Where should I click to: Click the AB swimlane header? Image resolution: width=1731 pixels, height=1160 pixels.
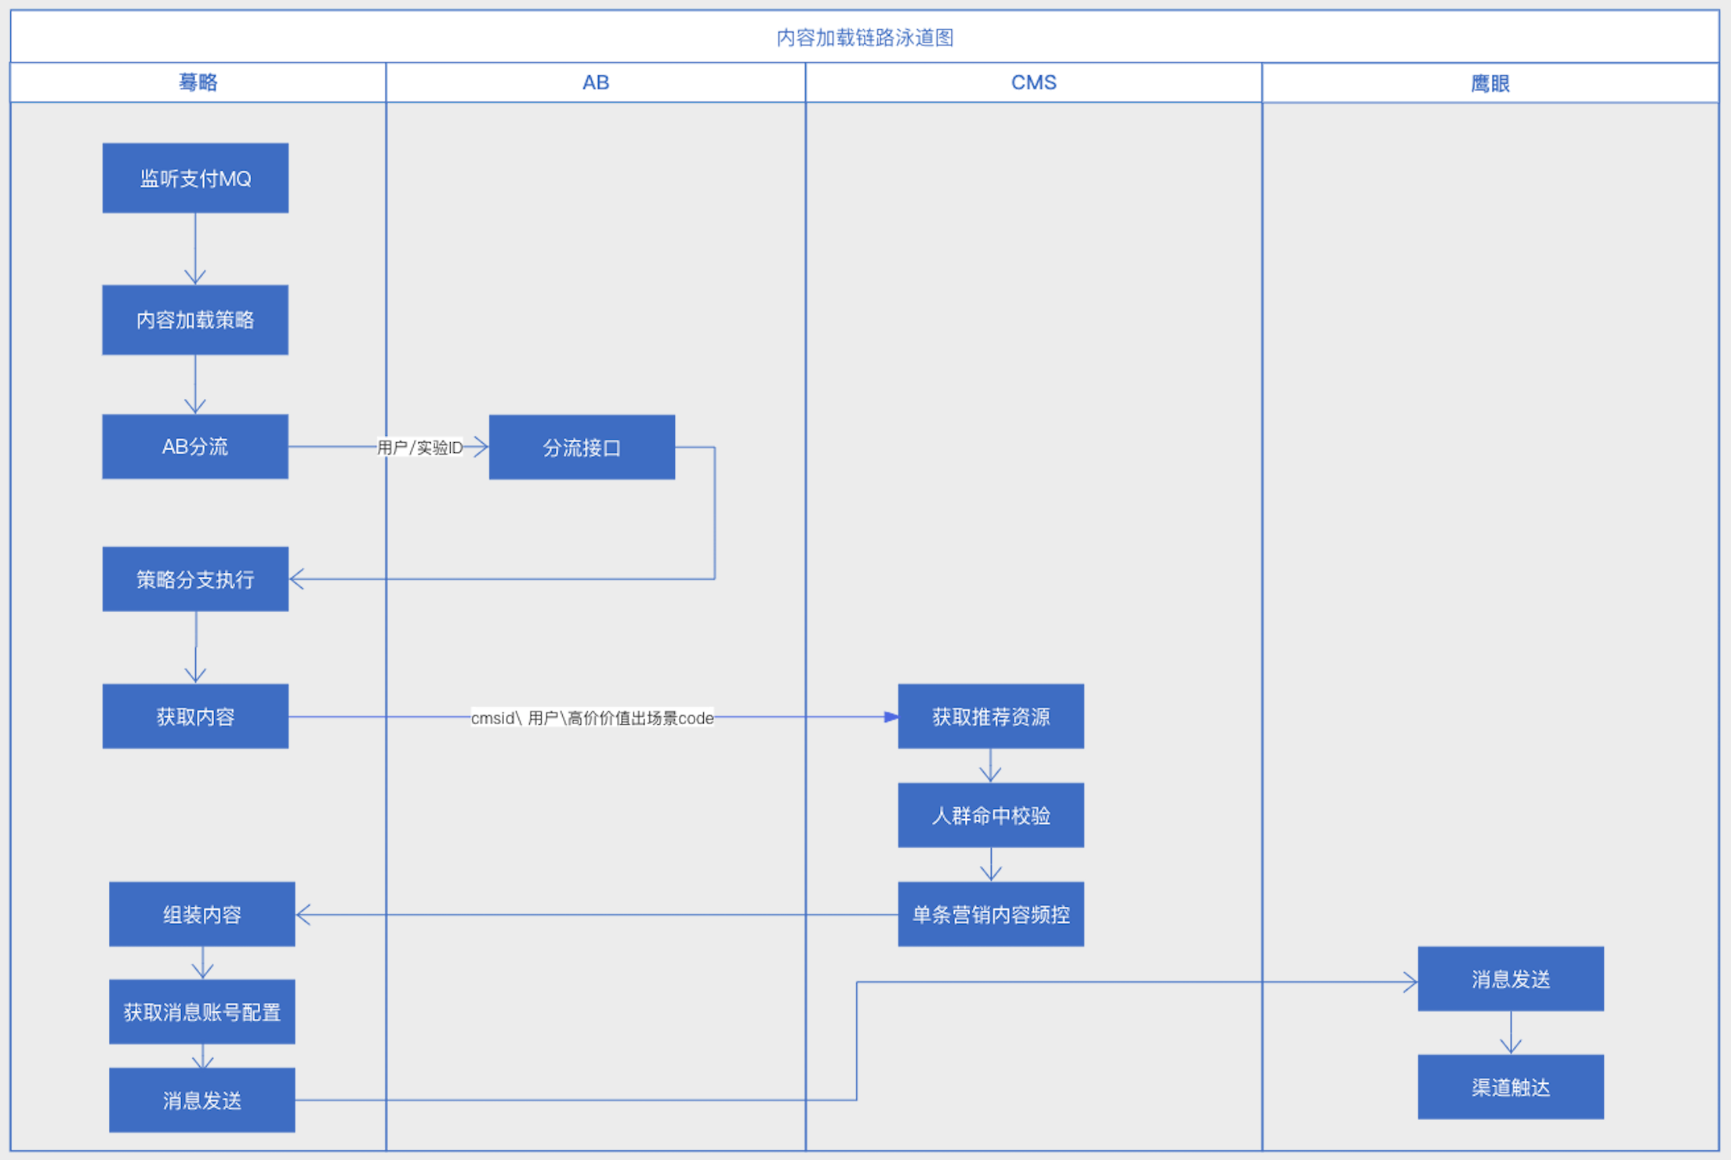pos(595,82)
